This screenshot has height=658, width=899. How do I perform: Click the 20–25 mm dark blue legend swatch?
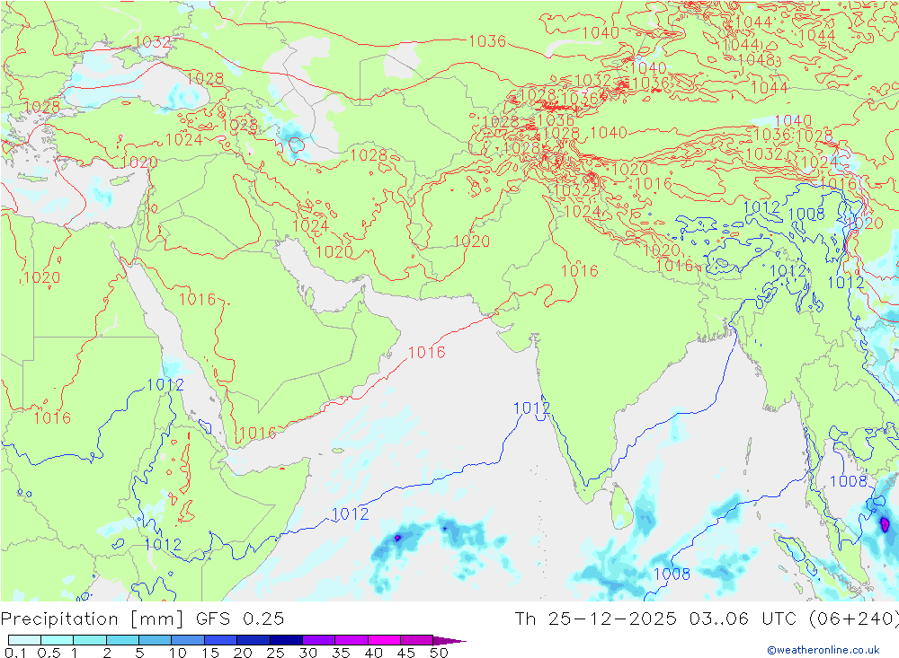tap(254, 640)
